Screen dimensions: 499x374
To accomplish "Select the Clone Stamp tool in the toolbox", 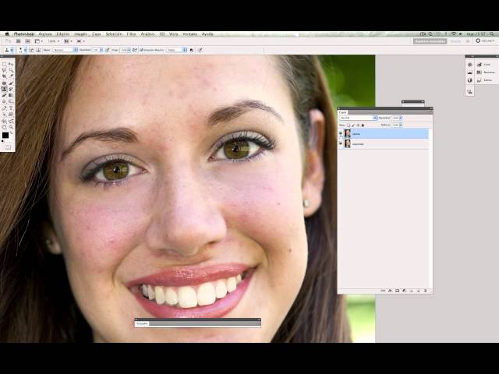I will pos(4,90).
